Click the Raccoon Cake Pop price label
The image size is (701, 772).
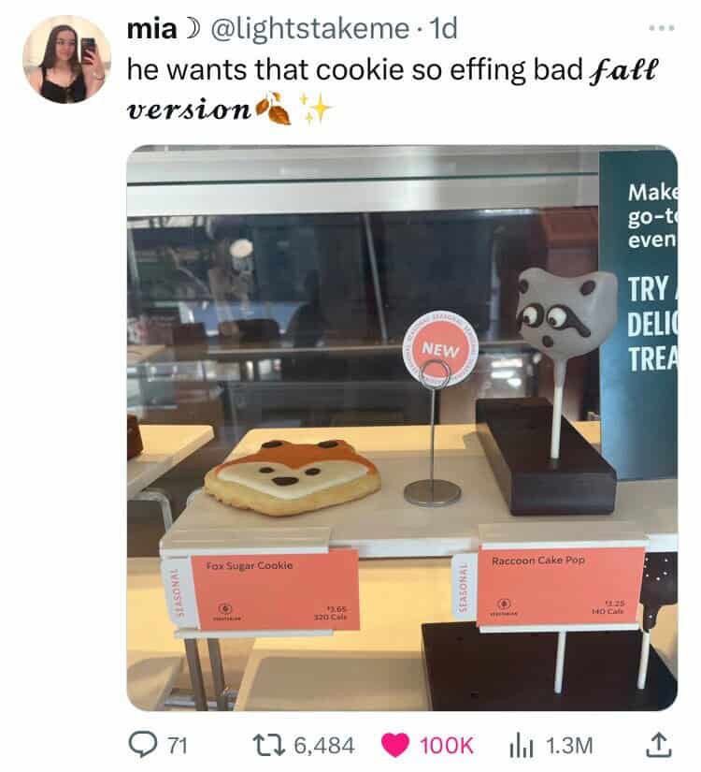click(560, 586)
